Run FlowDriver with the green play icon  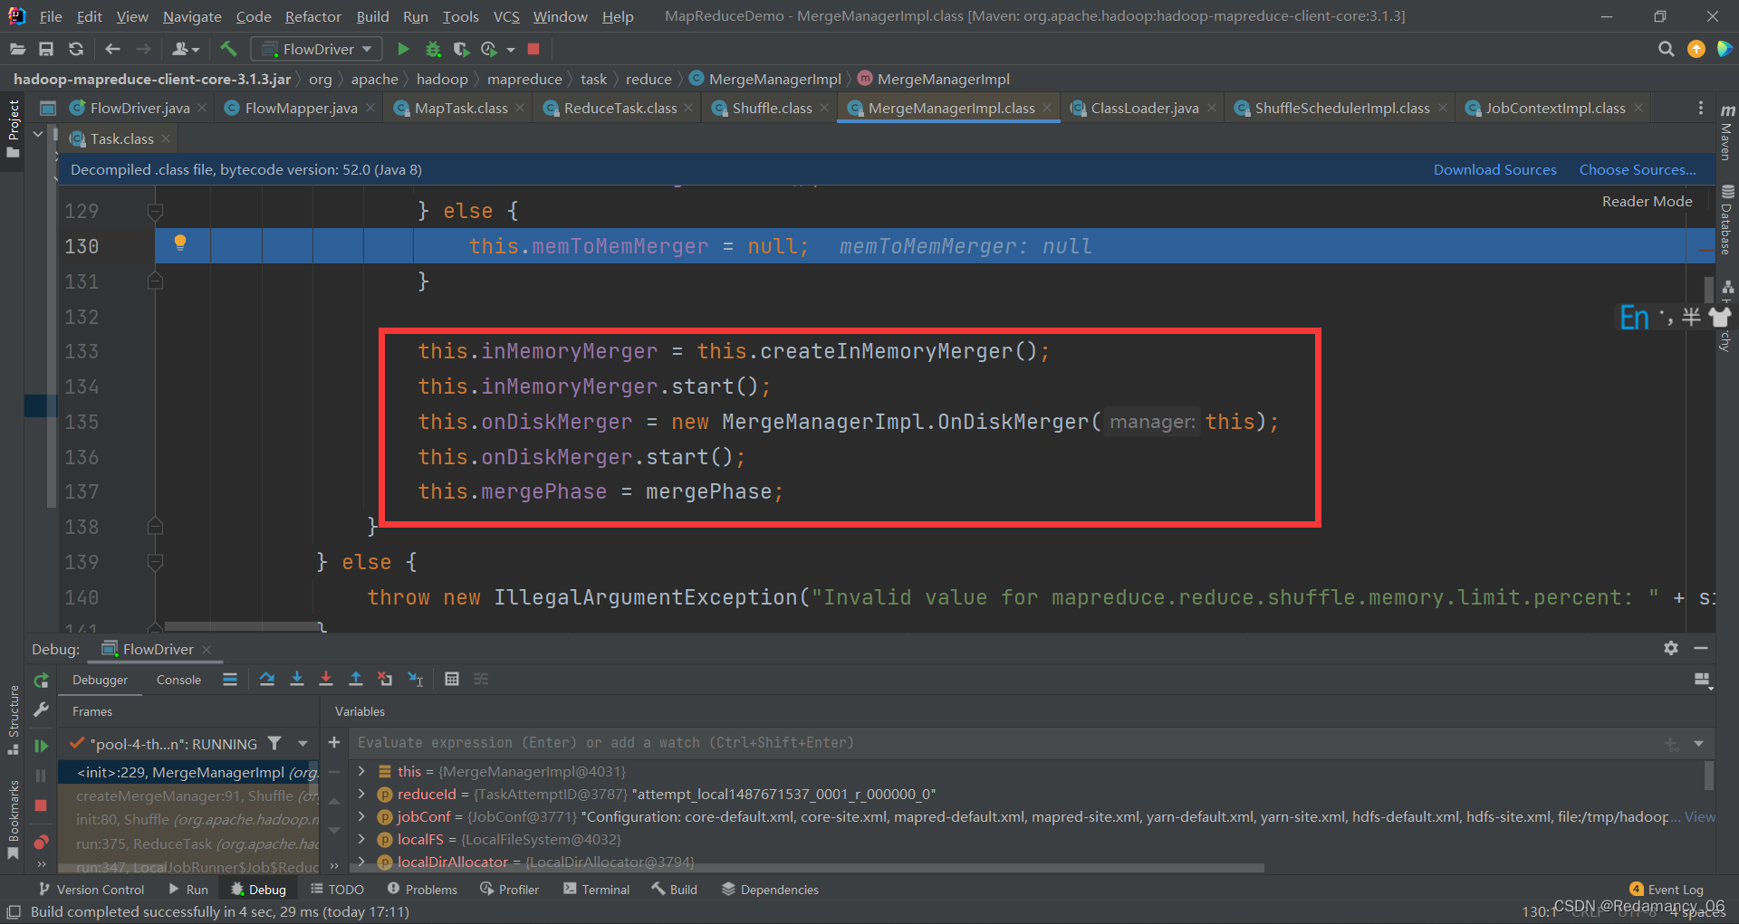tap(404, 49)
